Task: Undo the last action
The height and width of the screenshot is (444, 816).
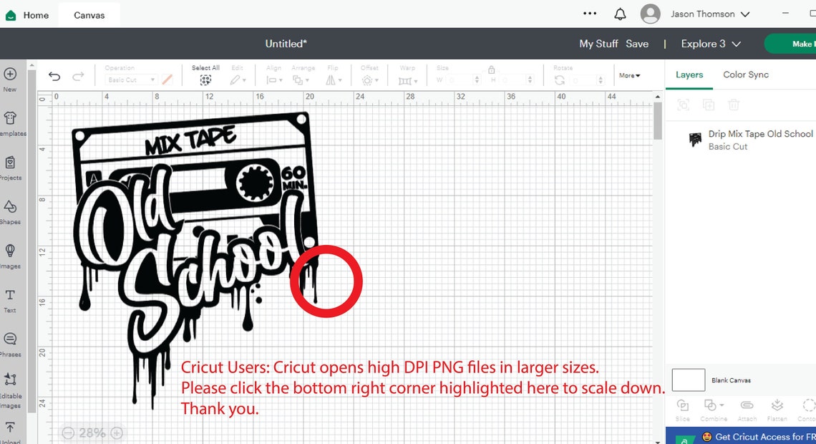Action: coord(54,77)
